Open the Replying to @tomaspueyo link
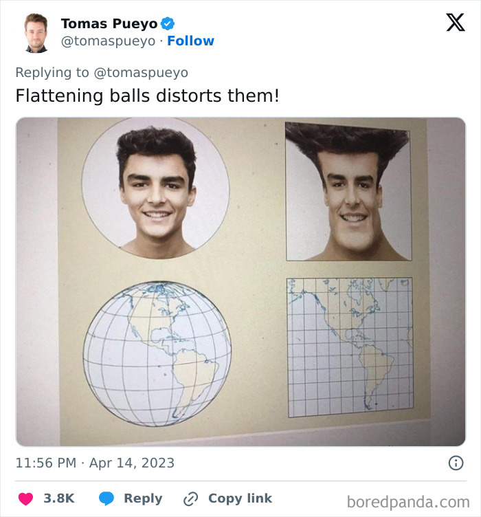Image resolution: width=481 pixels, height=517 pixels. pos(102,72)
